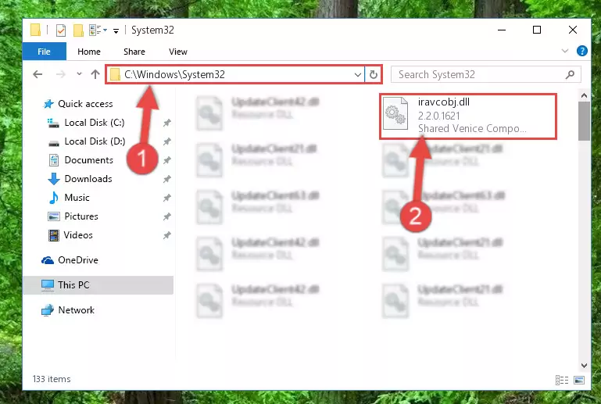Go up one folder level arrow
This screenshot has width=601, height=404.
click(x=95, y=74)
